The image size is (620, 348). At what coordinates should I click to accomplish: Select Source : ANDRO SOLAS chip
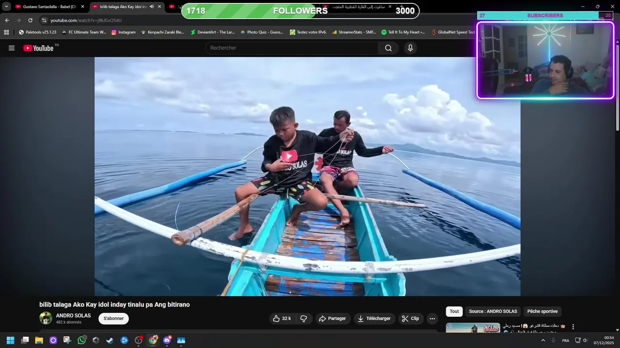pos(493,311)
